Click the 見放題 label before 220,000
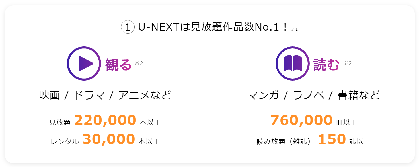The height and width of the screenshot is (167, 419). 60,122
